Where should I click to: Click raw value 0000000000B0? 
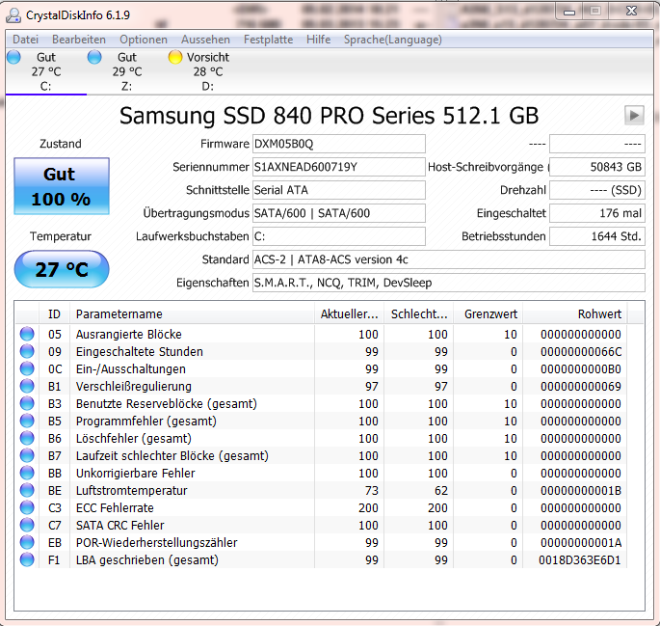pyautogui.click(x=581, y=368)
